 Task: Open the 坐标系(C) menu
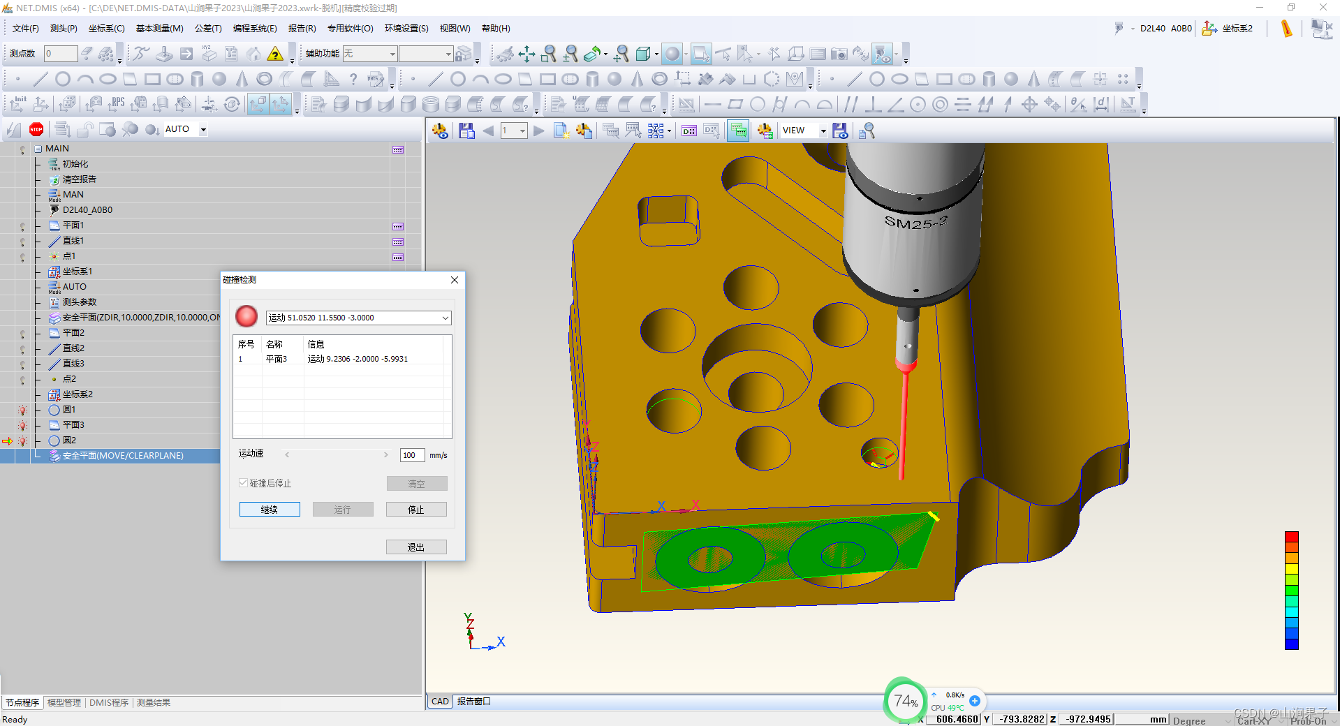[106, 29]
